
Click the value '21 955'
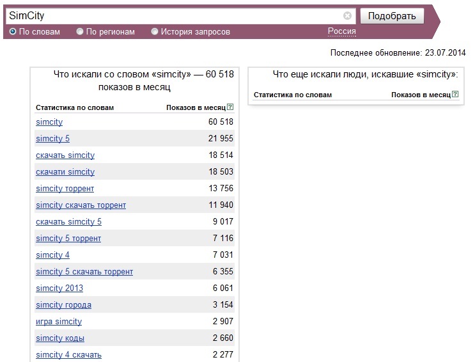tap(221, 139)
